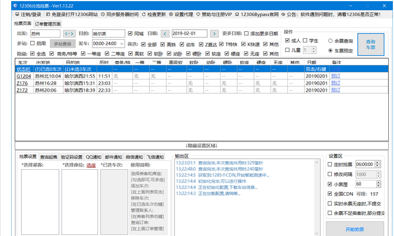Click 状态栏 link in highlighted row
Image resolution: width=394 pixels, height=236 pixels.
23,69
